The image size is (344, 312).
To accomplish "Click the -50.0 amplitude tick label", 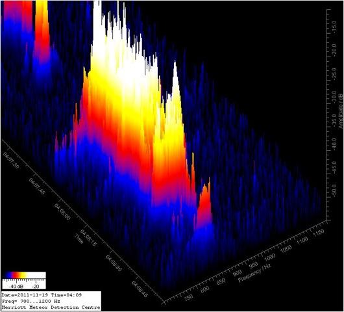I will 334,190.
